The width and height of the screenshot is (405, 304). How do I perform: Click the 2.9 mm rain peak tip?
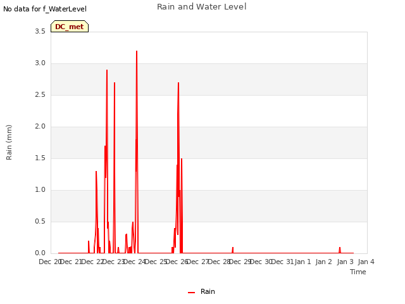107,70
